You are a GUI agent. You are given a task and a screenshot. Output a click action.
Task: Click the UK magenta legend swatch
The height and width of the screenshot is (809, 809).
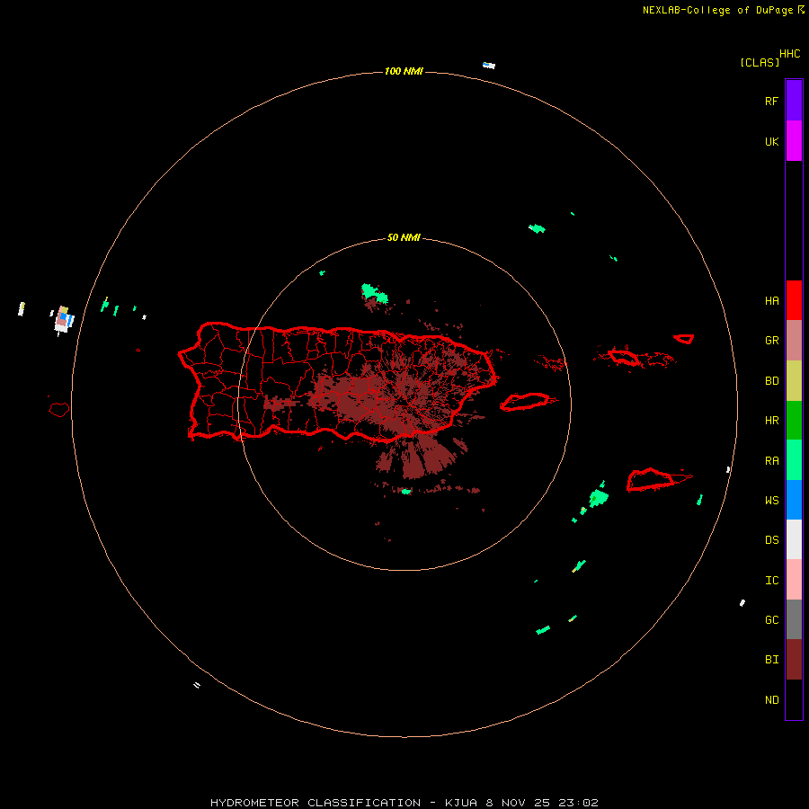794,141
